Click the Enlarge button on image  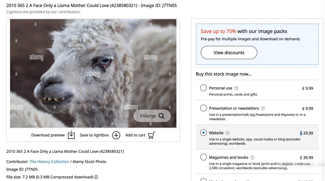[x=152, y=116]
